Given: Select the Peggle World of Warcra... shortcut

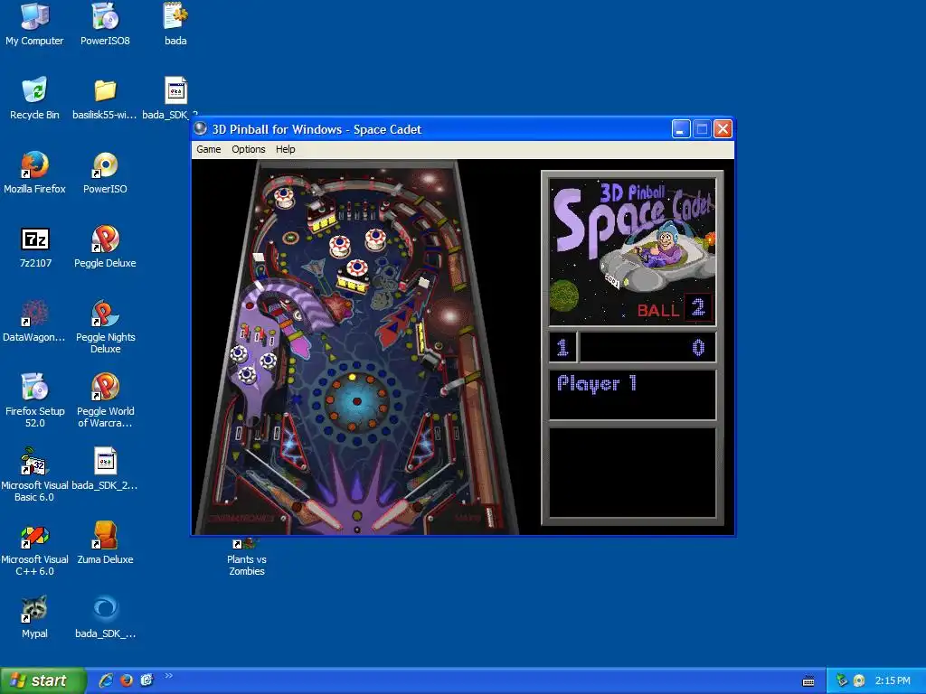Looking at the screenshot, I should (105, 400).
